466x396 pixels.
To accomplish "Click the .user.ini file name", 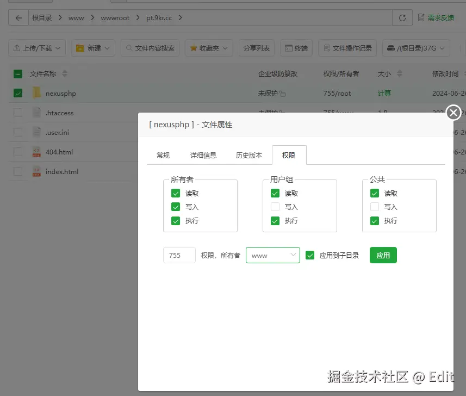I will [57, 132].
